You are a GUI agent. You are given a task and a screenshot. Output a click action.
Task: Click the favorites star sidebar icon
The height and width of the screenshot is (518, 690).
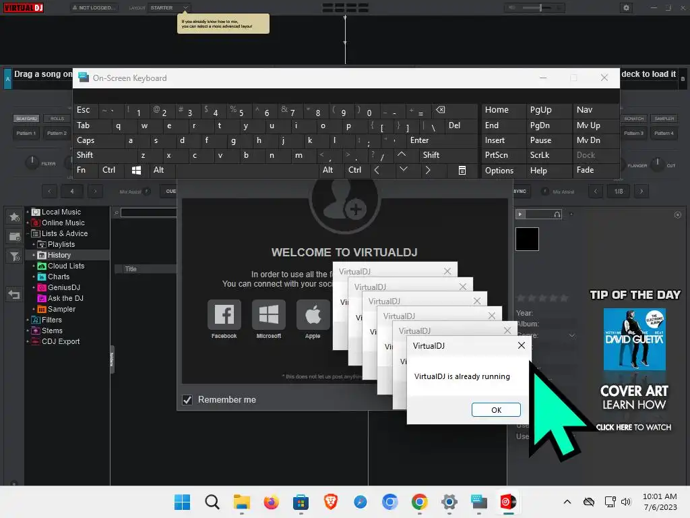click(x=14, y=217)
